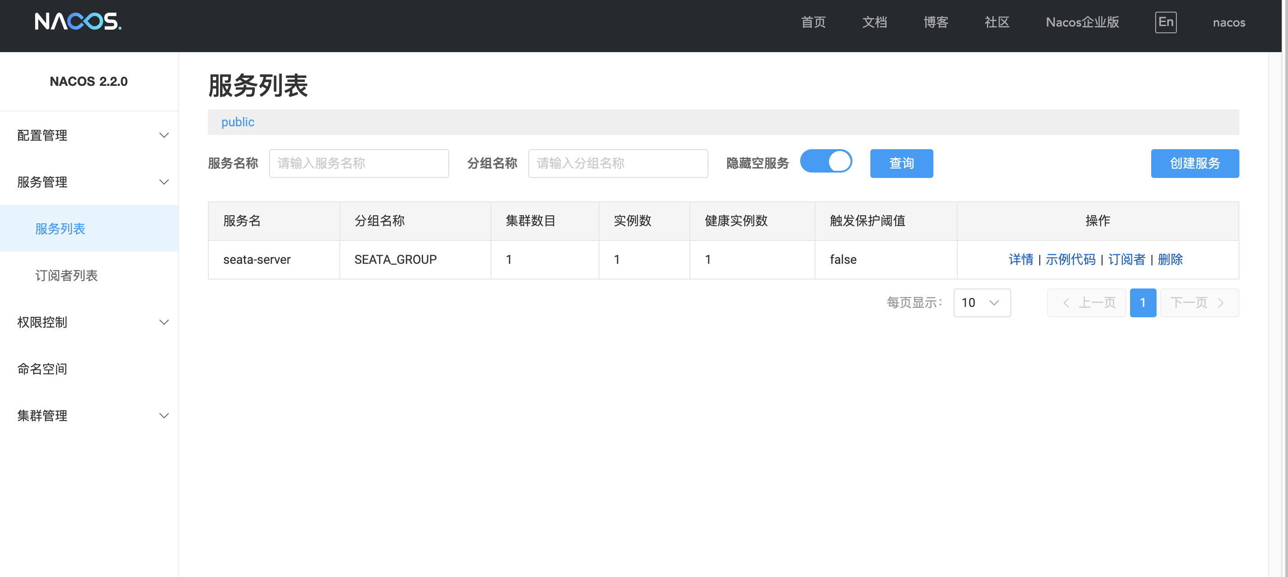Screen dimensions: 1288x577
Task: Enable the hide empty services switch
Action: tap(826, 161)
